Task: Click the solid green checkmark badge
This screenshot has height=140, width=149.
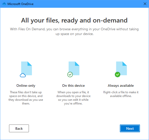Action: coord(118,74)
